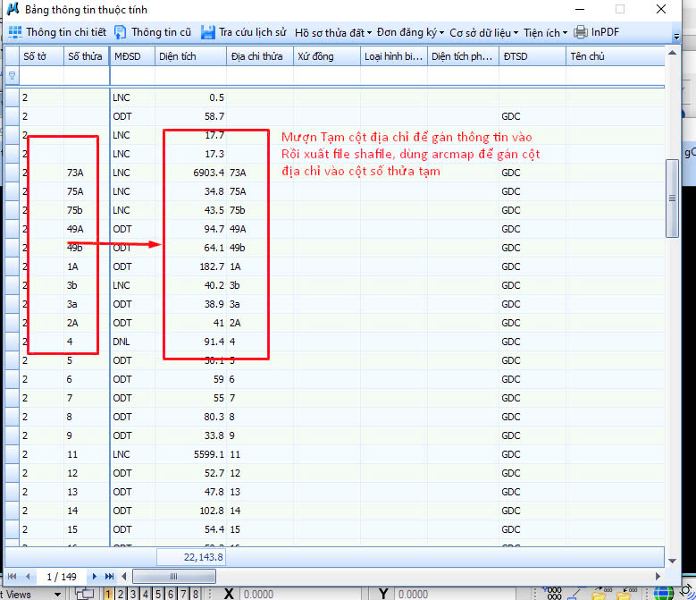
Task: Toggle View 1 button in bottom bar
Action: pos(109,594)
